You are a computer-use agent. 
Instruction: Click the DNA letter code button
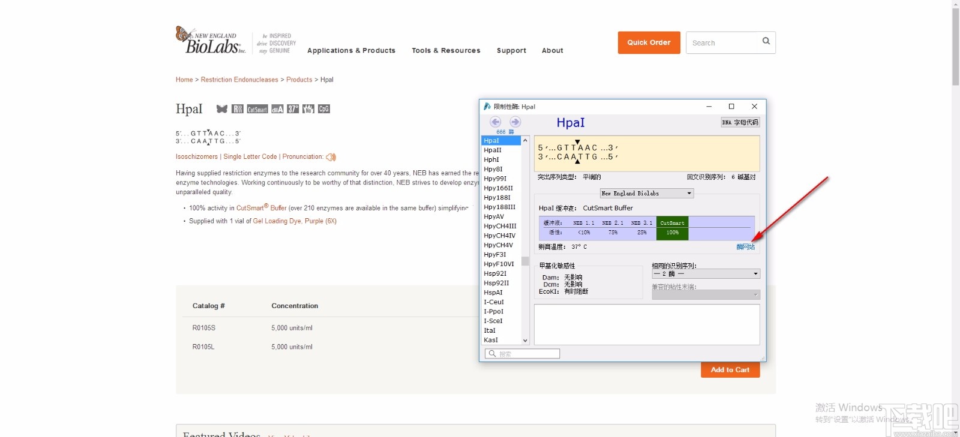coord(740,122)
